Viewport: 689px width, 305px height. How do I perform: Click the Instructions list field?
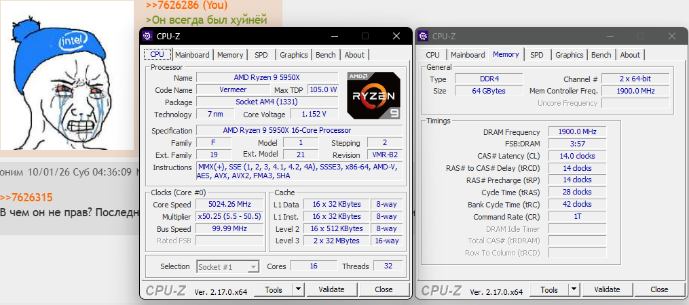(299, 171)
